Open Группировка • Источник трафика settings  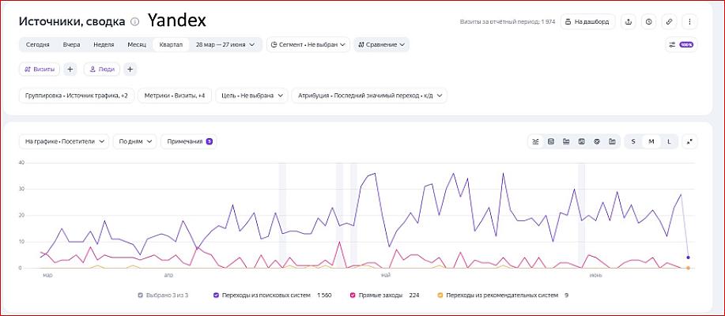77,96
